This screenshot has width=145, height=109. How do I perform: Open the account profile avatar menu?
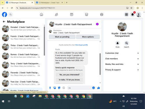(139, 15)
